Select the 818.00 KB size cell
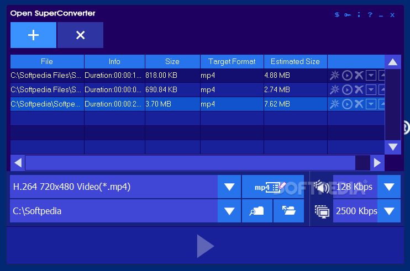The width and height of the screenshot is (410, 271). click(172, 76)
